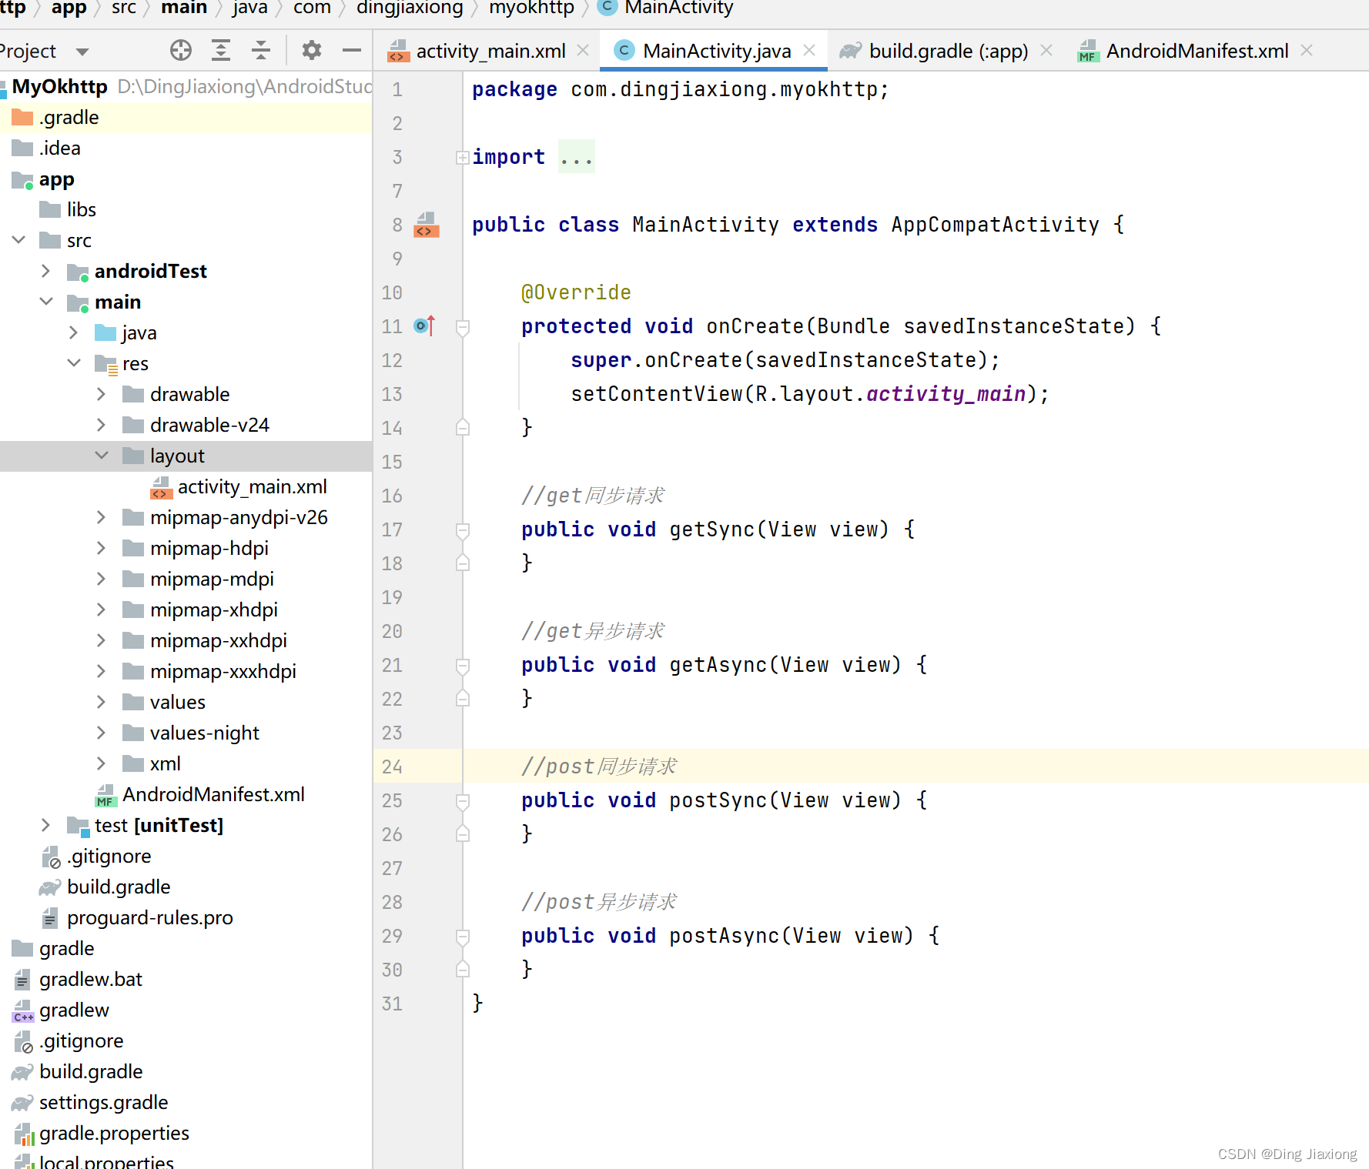Select the mipmap-hdpi folder

[x=186, y=548]
